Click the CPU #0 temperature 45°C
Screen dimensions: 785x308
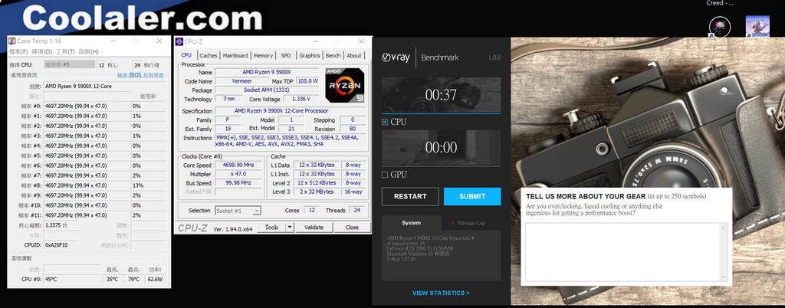click(72, 280)
